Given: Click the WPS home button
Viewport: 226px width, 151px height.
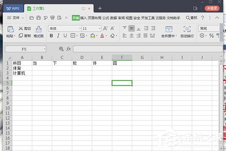Looking at the screenshot, I should tap(13, 8).
